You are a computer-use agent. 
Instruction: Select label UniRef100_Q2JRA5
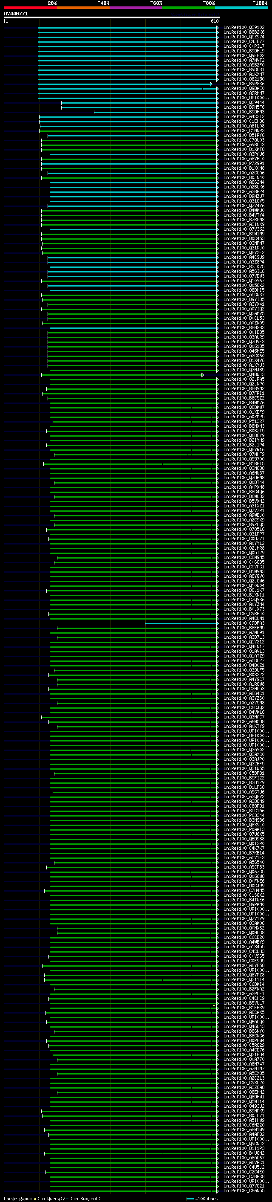244,379
